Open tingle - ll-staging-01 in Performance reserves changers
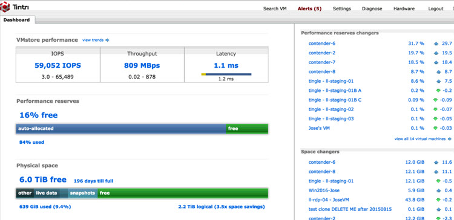 (x=331, y=81)
